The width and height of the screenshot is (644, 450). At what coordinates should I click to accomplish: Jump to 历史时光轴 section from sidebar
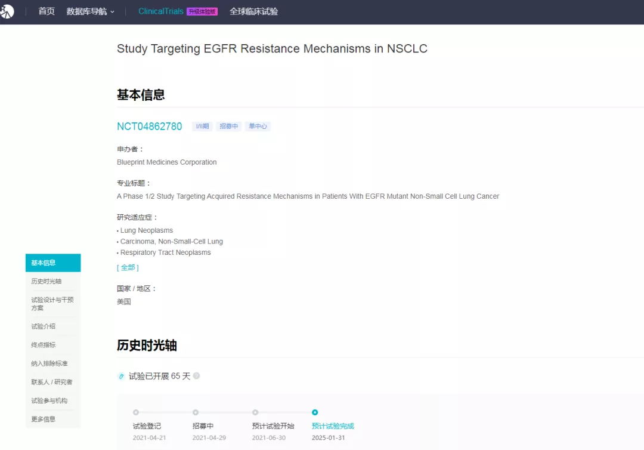tap(47, 281)
